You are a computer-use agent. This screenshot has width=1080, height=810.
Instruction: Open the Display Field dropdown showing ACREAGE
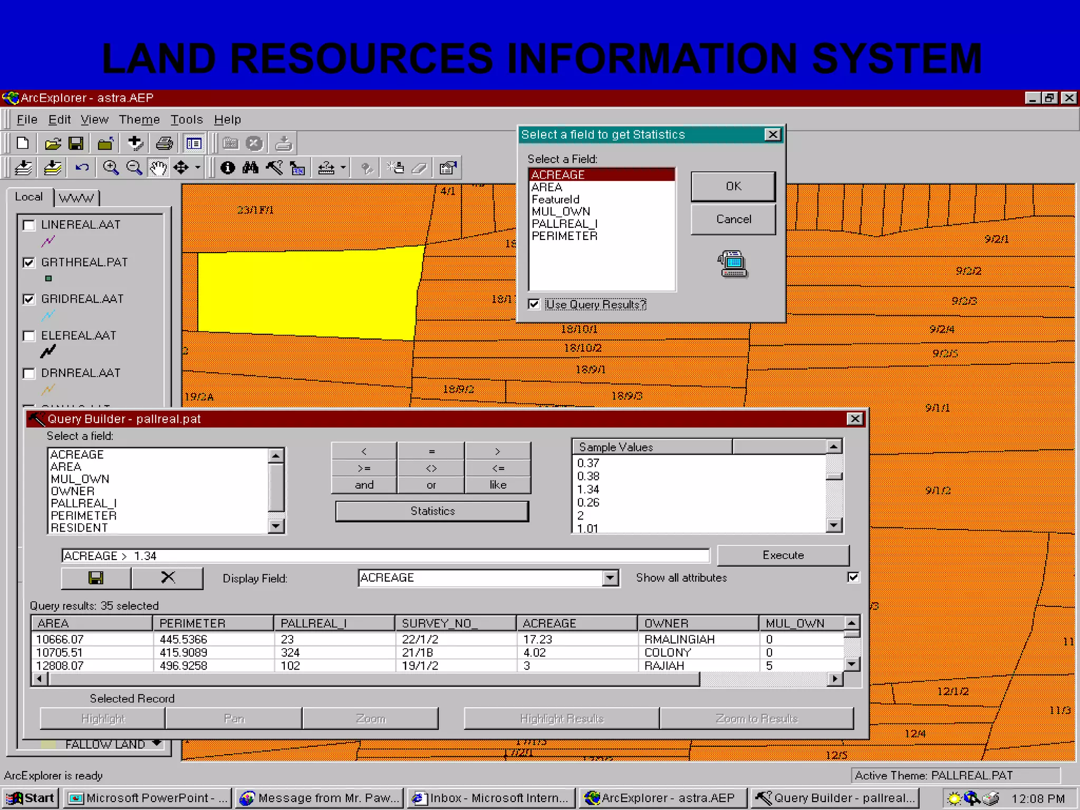[x=610, y=578]
